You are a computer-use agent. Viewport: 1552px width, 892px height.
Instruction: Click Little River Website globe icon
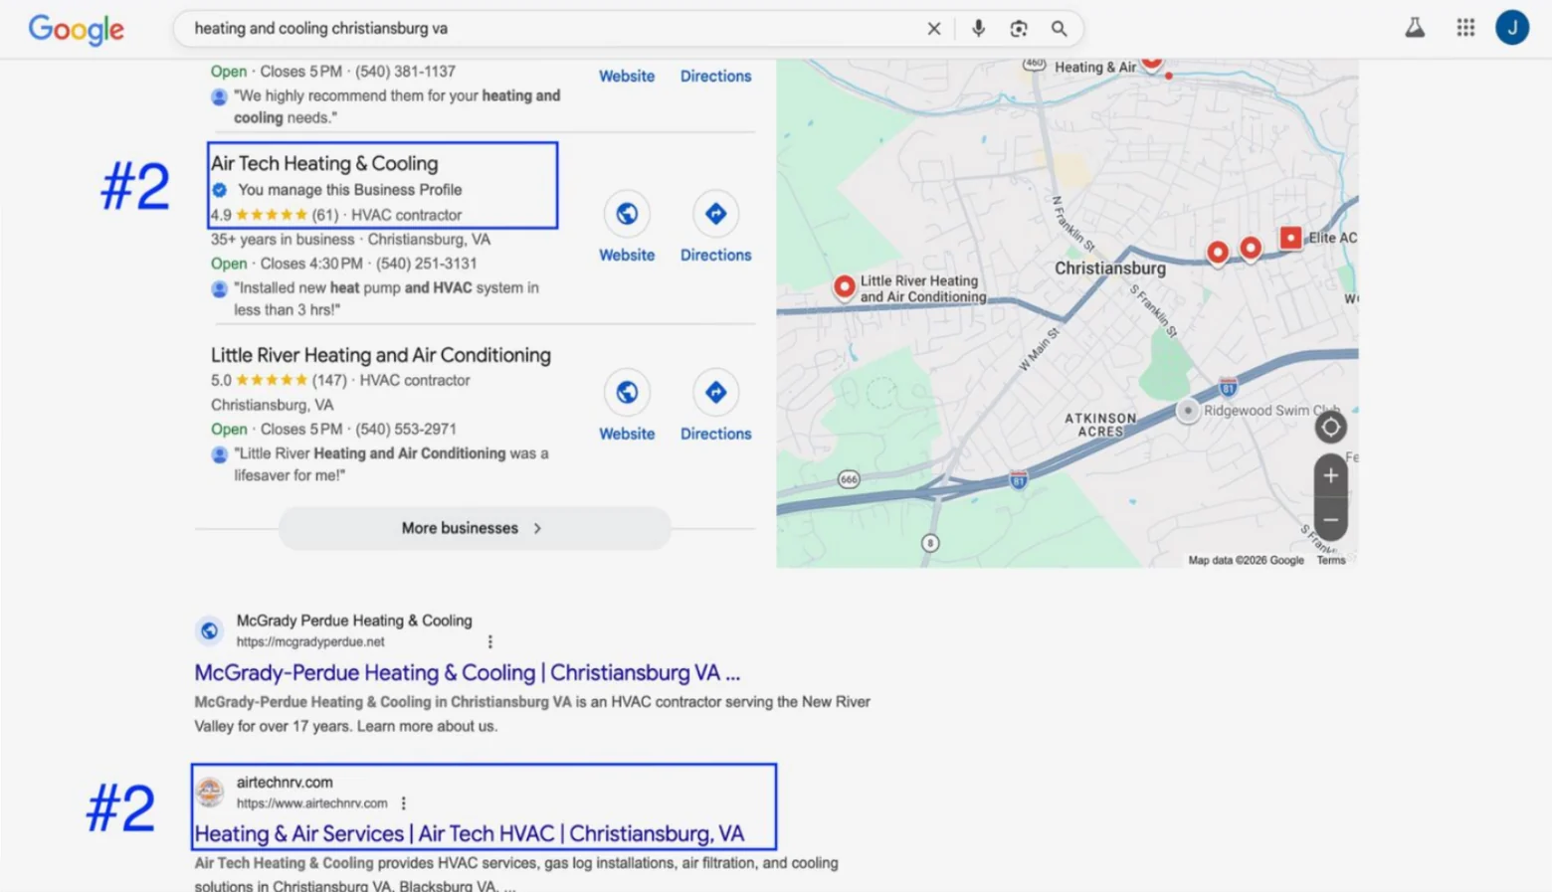coord(627,393)
